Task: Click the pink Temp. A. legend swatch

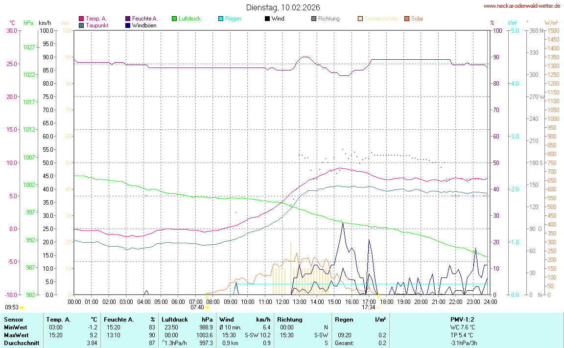Action: point(81,19)
